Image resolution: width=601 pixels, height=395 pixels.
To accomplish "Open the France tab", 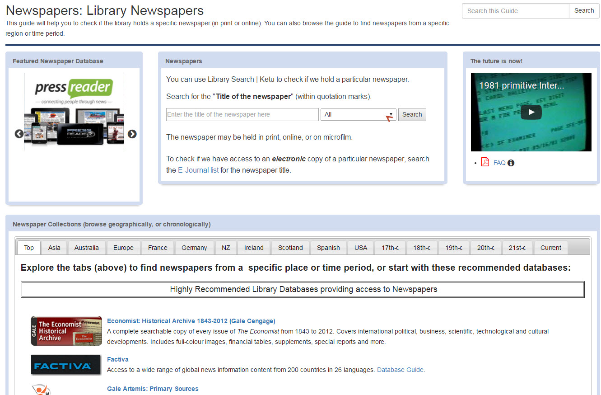I will point(158,248).
